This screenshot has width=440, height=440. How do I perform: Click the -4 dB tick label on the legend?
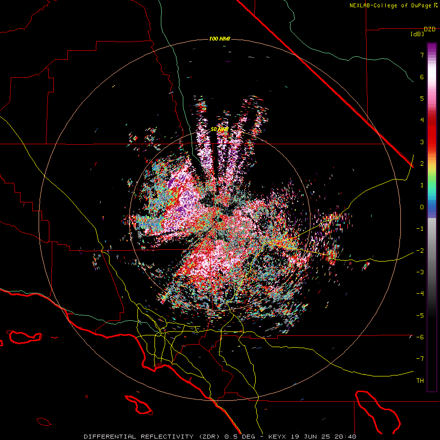(420, 294)
